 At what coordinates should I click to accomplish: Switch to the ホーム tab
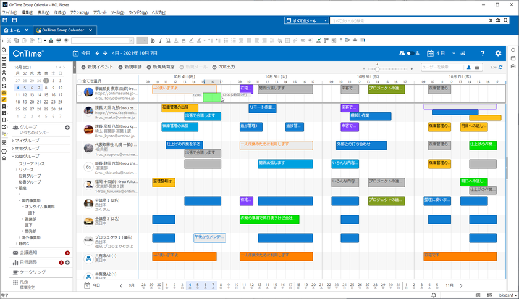(15, 30)
